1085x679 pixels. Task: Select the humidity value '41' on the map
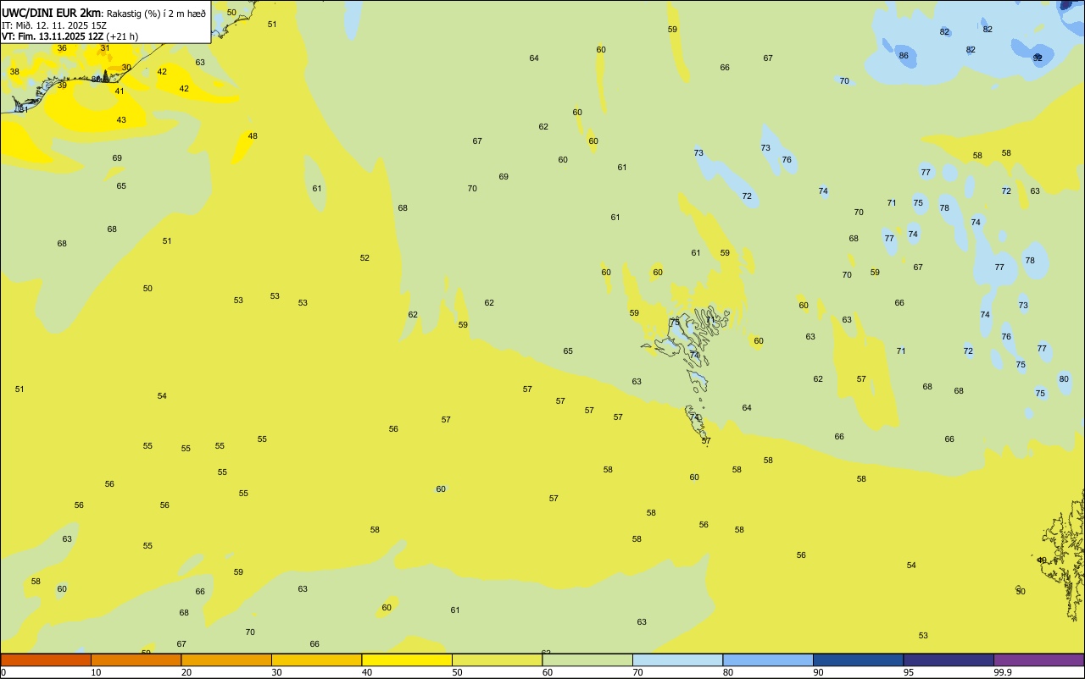(120, 91)
